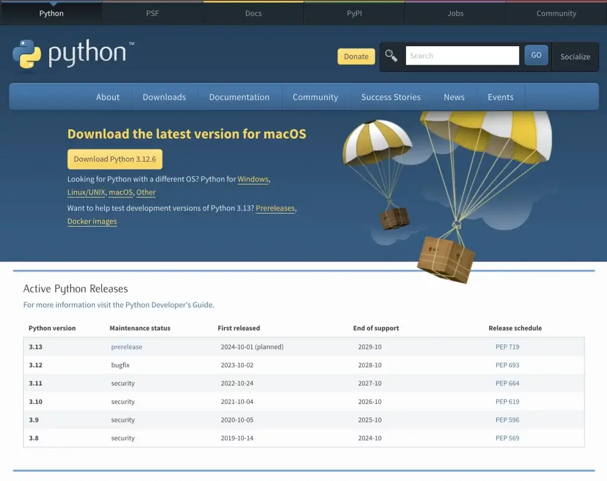Open the Socialize menu
Image resolution: width=607 pixels, height=481 pixels.
[x=574, y=56]
